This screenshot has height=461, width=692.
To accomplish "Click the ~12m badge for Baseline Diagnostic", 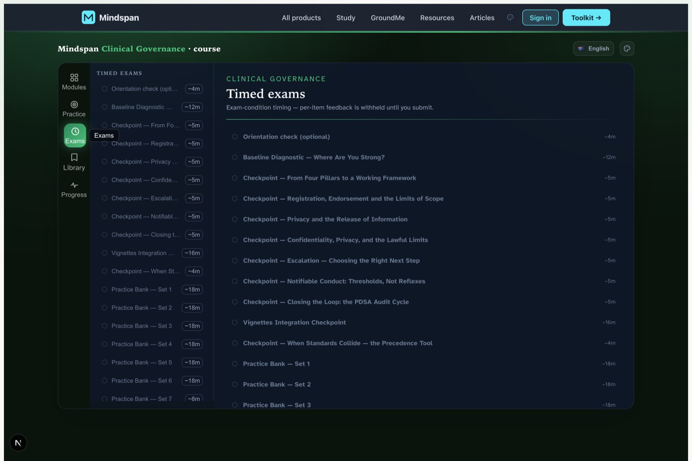I will click(x=192, y=107).
